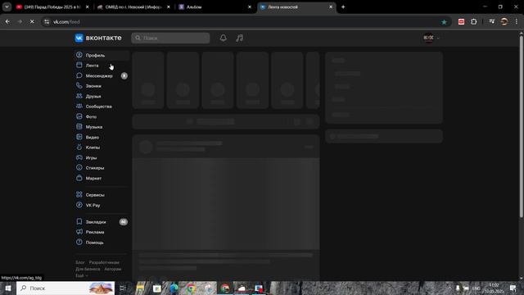Screen dimensions: 524x295
Task: Go back in the browser
Action: coord(7,22)
